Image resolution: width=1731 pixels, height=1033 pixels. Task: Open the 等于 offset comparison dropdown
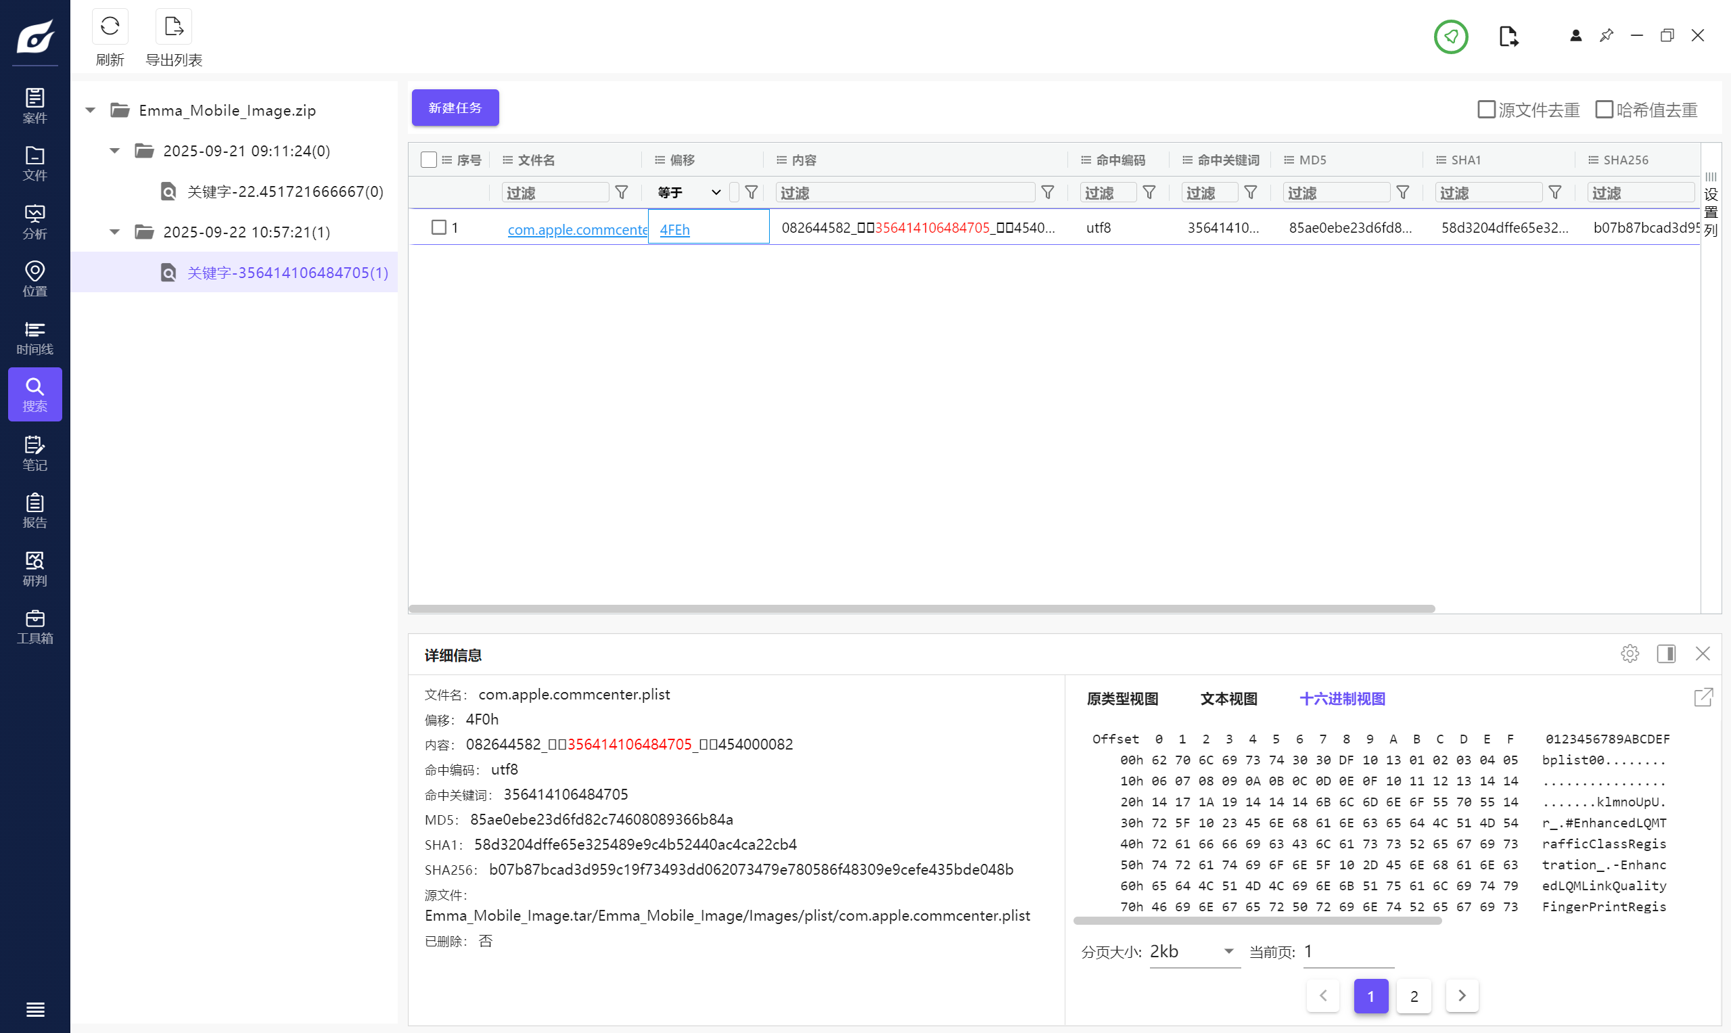coord(689,192)
